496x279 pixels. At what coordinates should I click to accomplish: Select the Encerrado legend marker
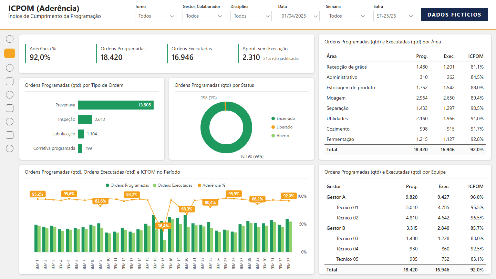point(273,118)
